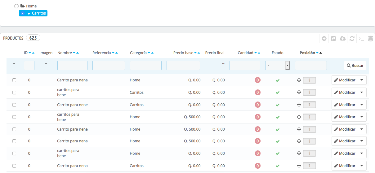Open the SQL query terminal icon
This screenshot has height=173, width=375.
coord(361,39)
